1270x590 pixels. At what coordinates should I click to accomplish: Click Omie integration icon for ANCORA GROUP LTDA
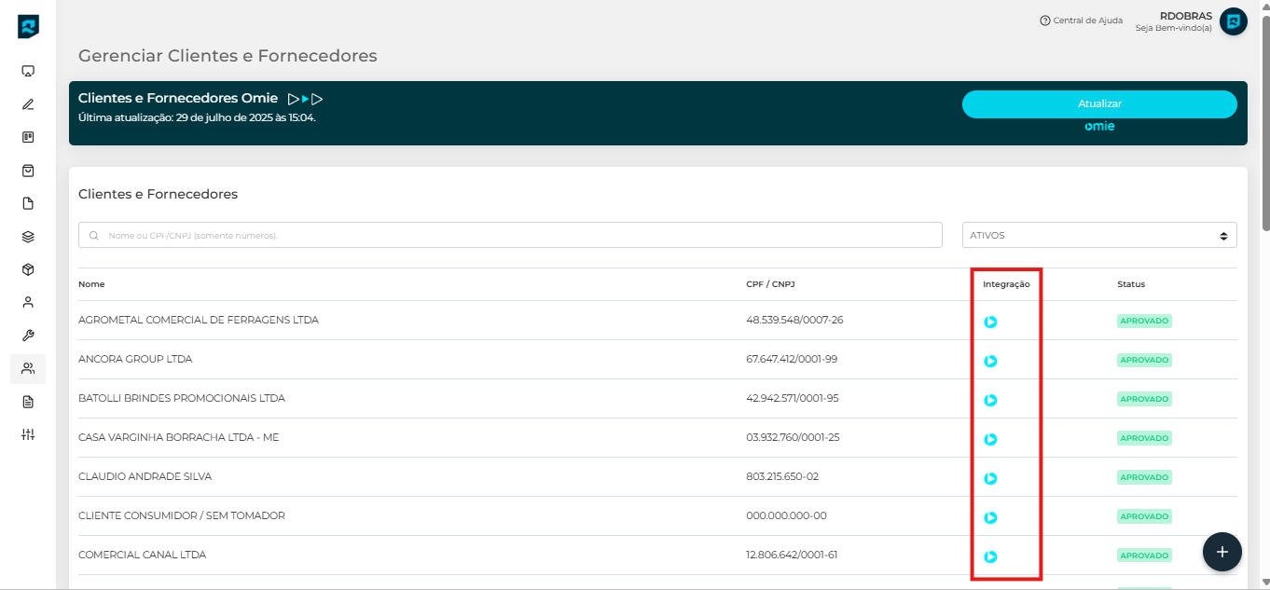(990, 361)
